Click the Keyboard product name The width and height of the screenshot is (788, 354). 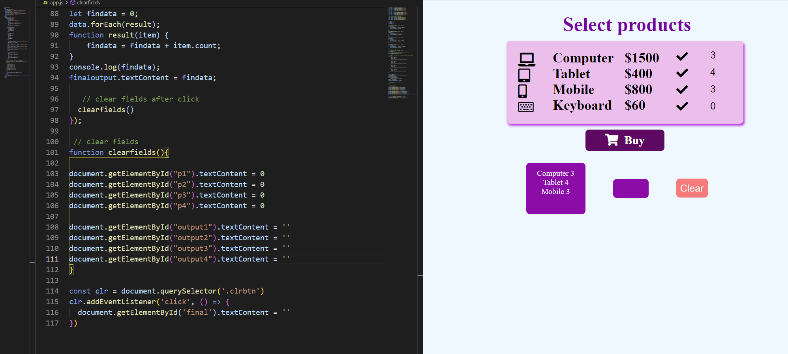point(582,105)
